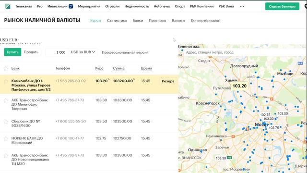This screenshot has width=307, height=173.
Task: Click 102.75 map marker near 103.50
Action: [265, 115]
